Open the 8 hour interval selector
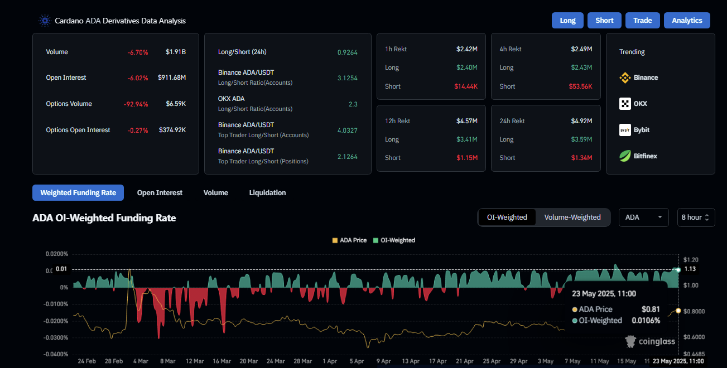The height and width of the screenshot is (368, 727). pos(696,217)
